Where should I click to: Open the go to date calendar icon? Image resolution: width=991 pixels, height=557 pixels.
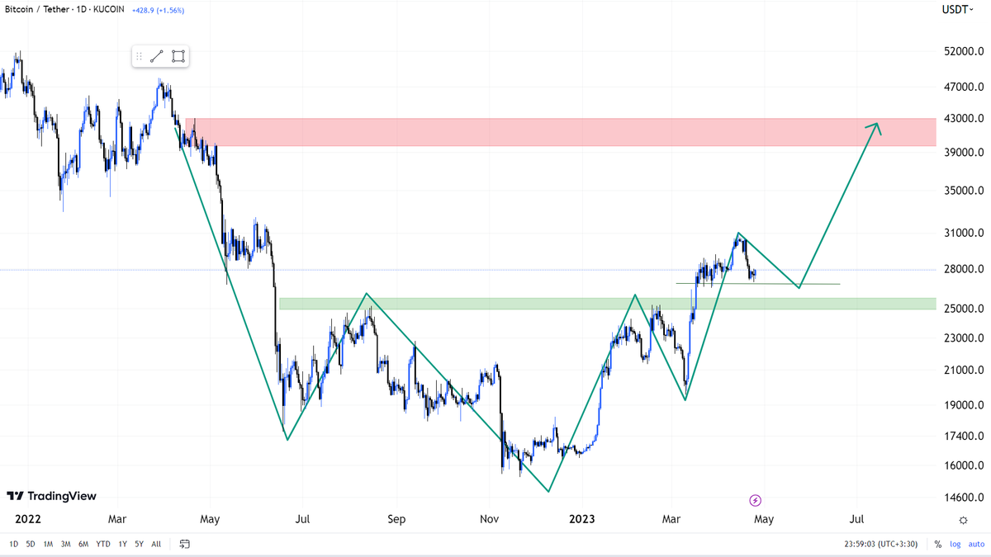click(185, 544)
